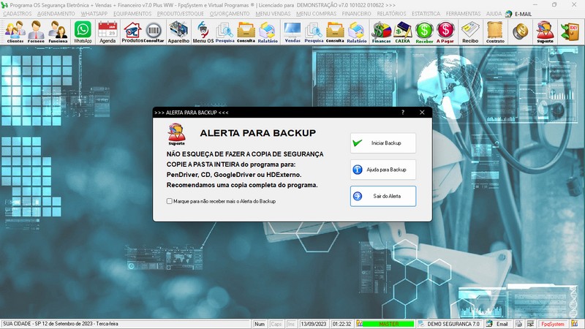Click the green Receber dollar icon

click(424, 32)
